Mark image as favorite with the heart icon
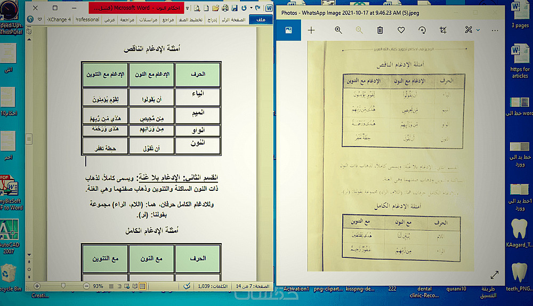 401,30
